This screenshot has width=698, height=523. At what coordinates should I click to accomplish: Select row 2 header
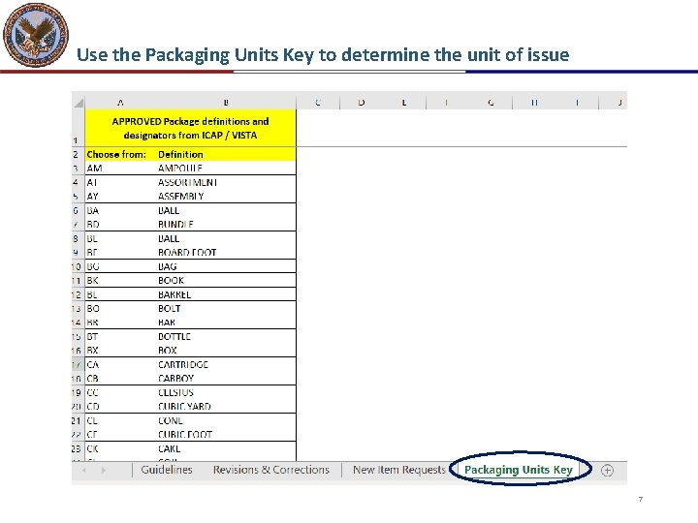point(78,154)
